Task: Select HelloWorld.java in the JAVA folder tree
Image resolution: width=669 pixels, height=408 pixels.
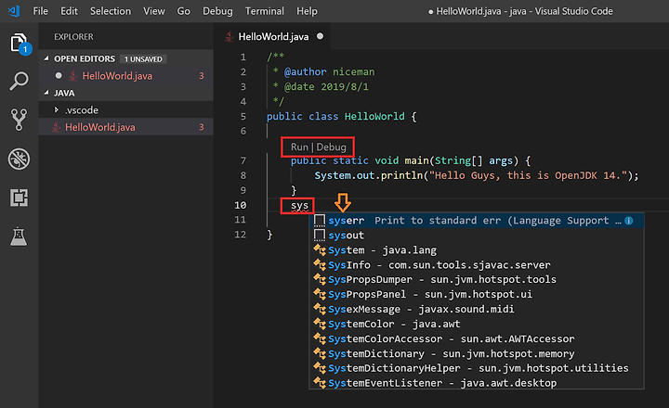Action: pyautogui.click(x=125, y=127)
